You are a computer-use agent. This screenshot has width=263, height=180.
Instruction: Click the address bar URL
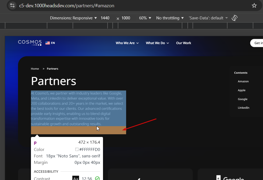click(67, 6)
